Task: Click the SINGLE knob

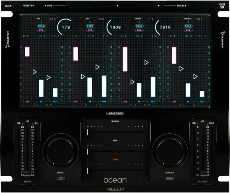Action: point(170,151)
